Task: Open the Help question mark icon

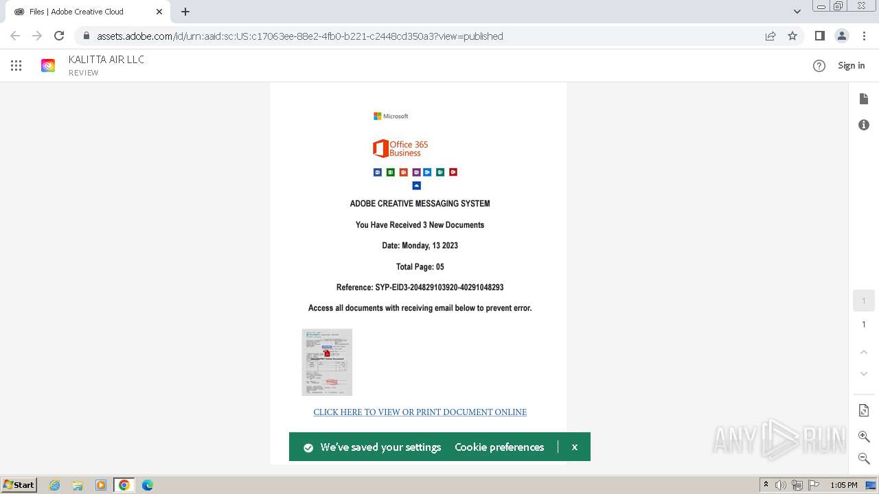Action: pos(819,66)
